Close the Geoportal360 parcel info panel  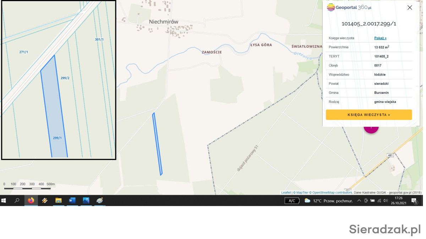410,7
